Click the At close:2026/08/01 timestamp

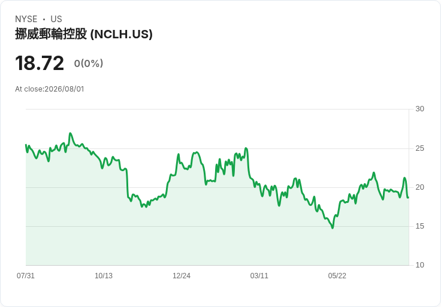point(50,89)
